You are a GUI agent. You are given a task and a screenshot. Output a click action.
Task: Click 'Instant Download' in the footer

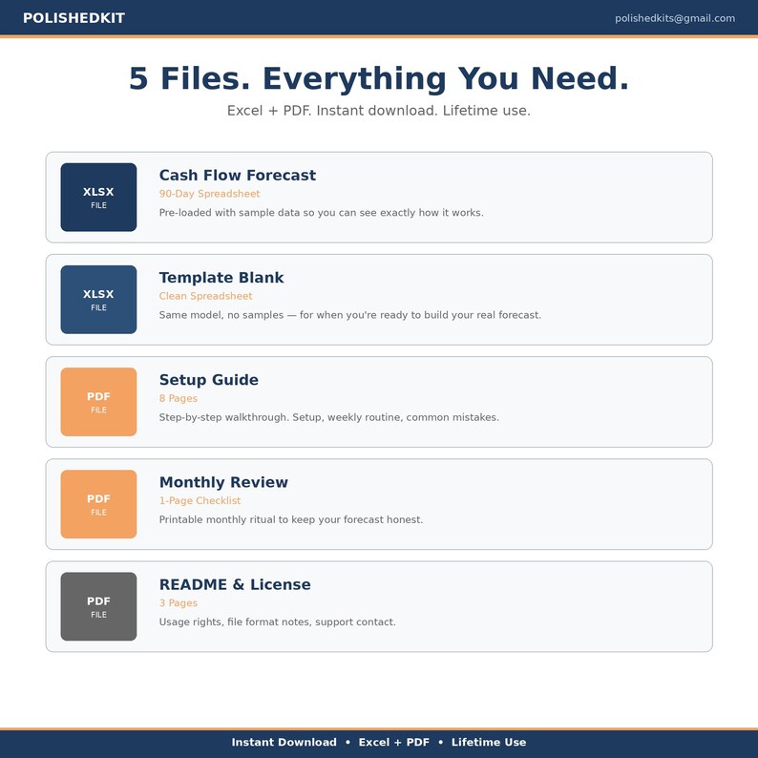tap(284, 743)
